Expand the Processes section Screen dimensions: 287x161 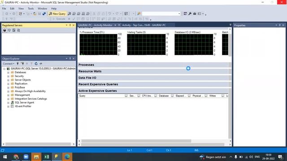pos(153,65)
